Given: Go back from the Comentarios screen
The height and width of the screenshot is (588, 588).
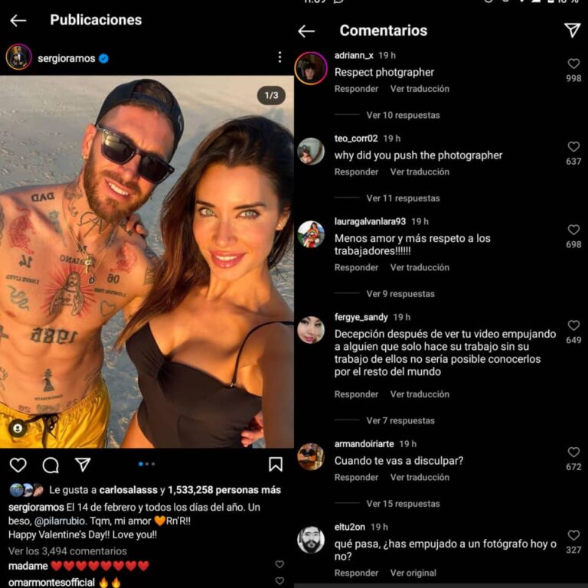Looking at the screenshot, I should coord(306,31).
